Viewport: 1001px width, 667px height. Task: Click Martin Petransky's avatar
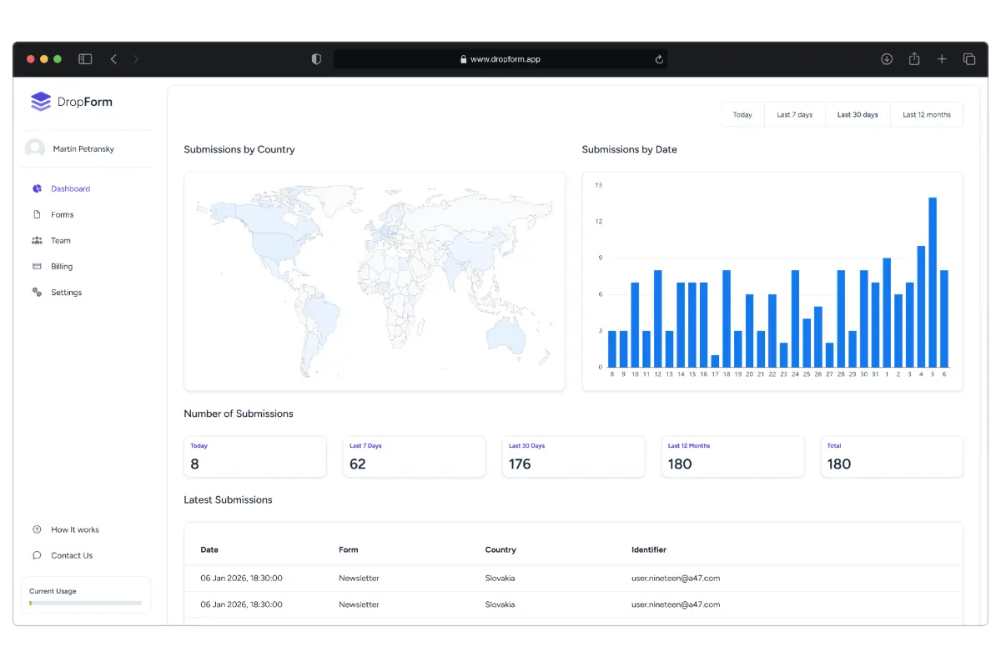point(34,148)
